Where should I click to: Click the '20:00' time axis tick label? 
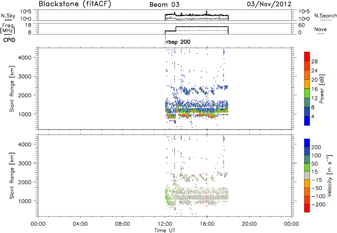[249, 224]
